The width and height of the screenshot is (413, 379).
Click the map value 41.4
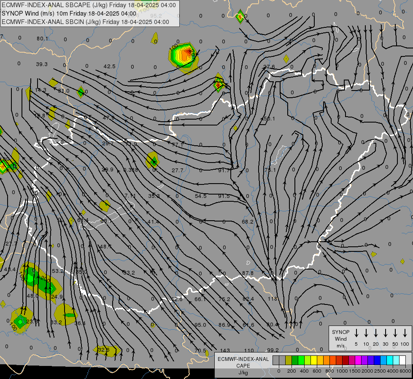(x=153, y=222)
